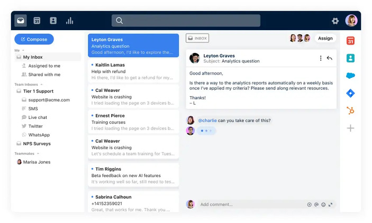Screen dimensions: 372x223
Task: Click the reply arrow on Leyton's message
Action: click(330, 58)
